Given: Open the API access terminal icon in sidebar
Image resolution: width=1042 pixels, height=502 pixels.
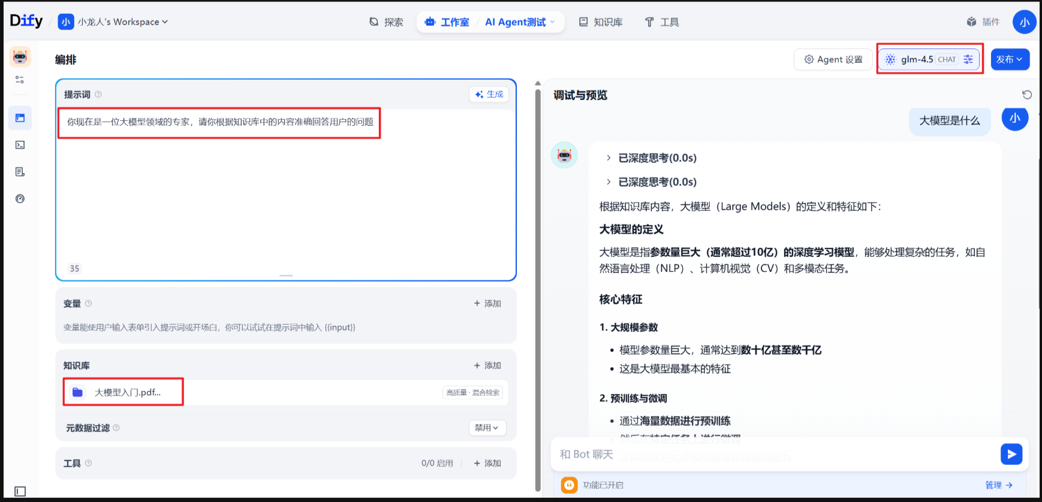Looking at the screenshot, I should pos(20,145).
